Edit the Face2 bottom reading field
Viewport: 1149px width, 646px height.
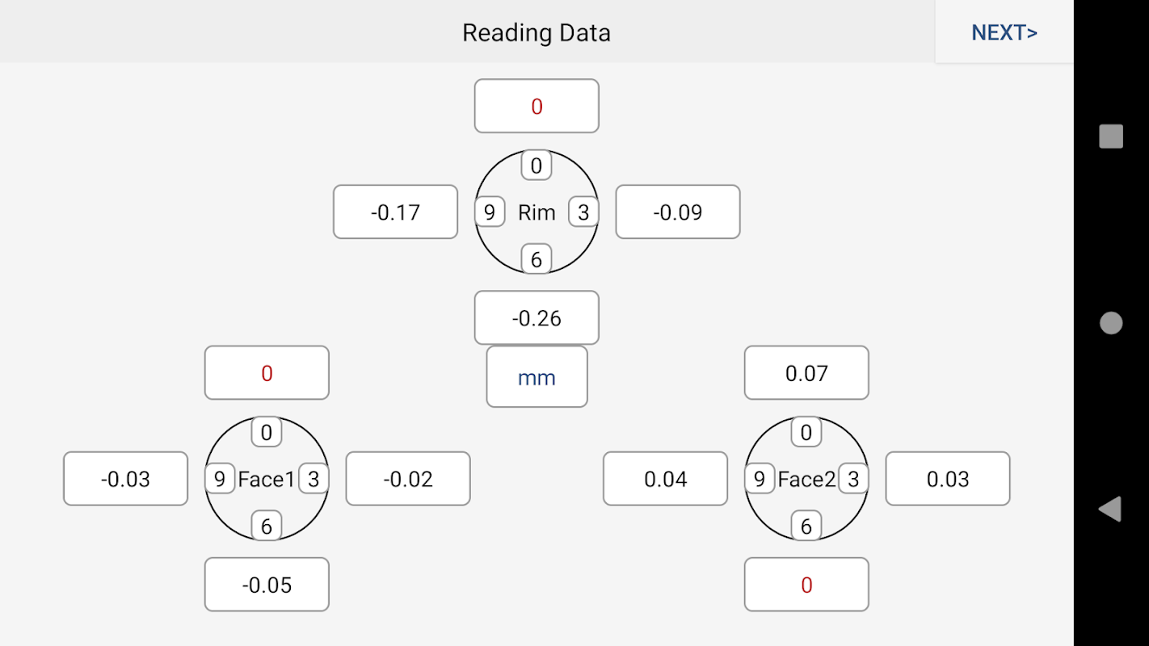click(x=806, y=585)
